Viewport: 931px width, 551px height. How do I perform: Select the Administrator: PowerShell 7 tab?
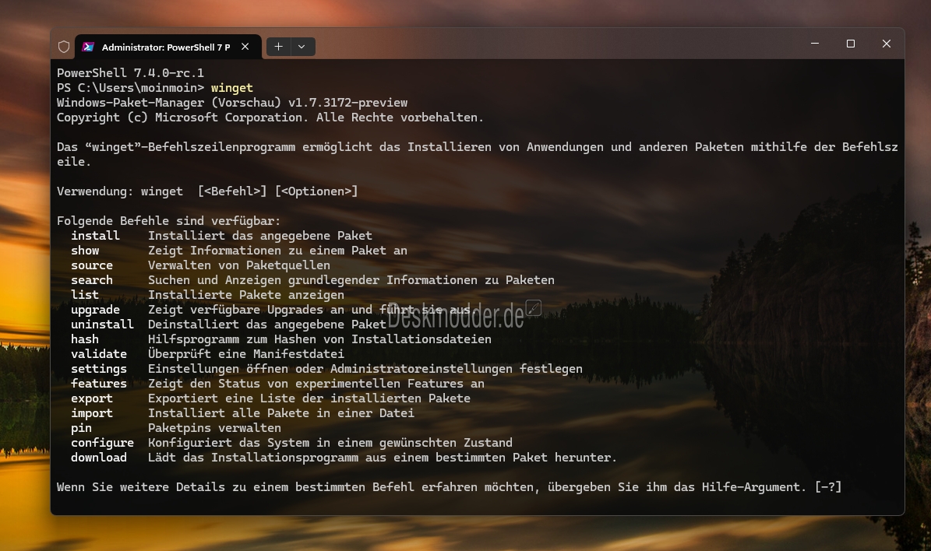pyautogui.click(x=168, y=47)
